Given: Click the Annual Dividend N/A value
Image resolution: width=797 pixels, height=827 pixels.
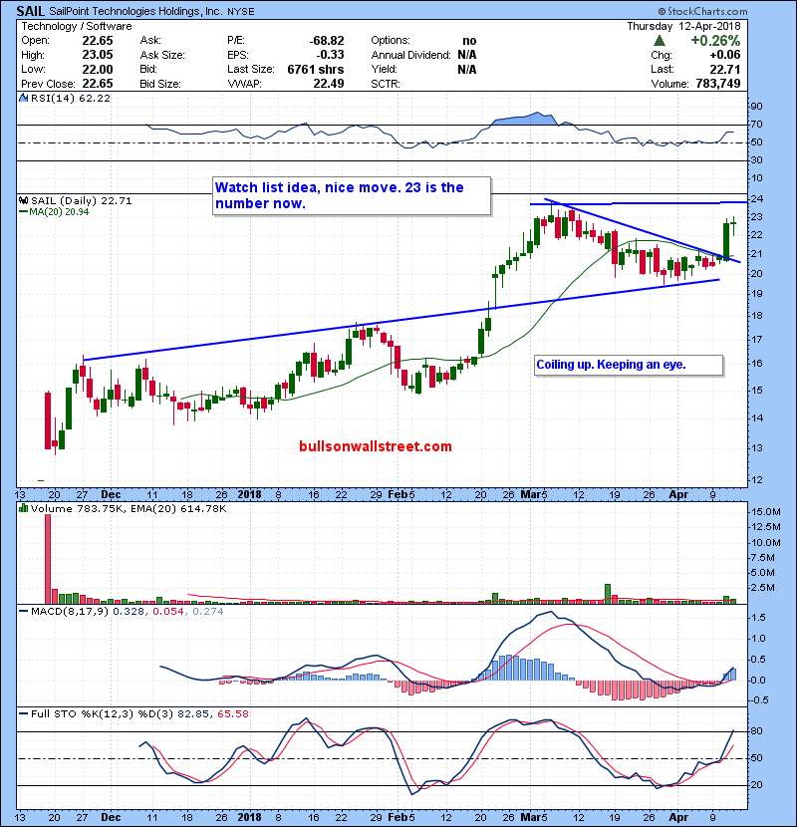Looking at the screenshot, I should click(467, 55).
